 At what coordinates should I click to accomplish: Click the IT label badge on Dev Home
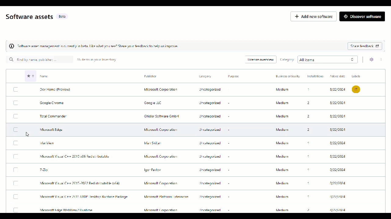pos(356,89)
